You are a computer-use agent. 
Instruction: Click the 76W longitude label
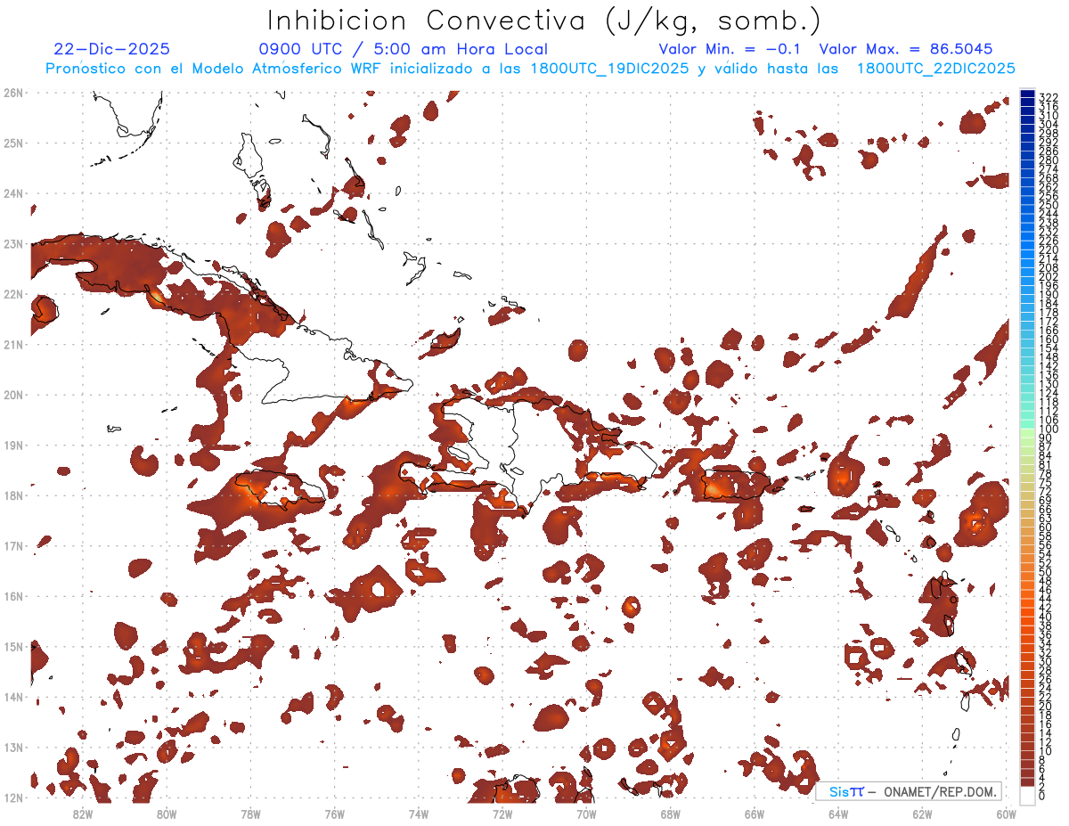[334, 813]
